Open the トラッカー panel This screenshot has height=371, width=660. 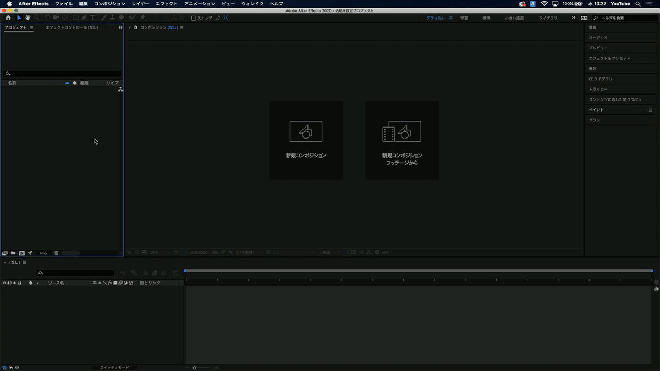(x=598, y=89)
